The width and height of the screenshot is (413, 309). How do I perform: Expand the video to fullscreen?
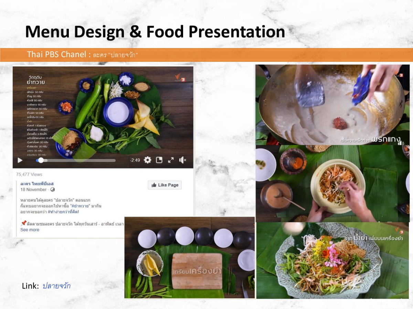171,160
